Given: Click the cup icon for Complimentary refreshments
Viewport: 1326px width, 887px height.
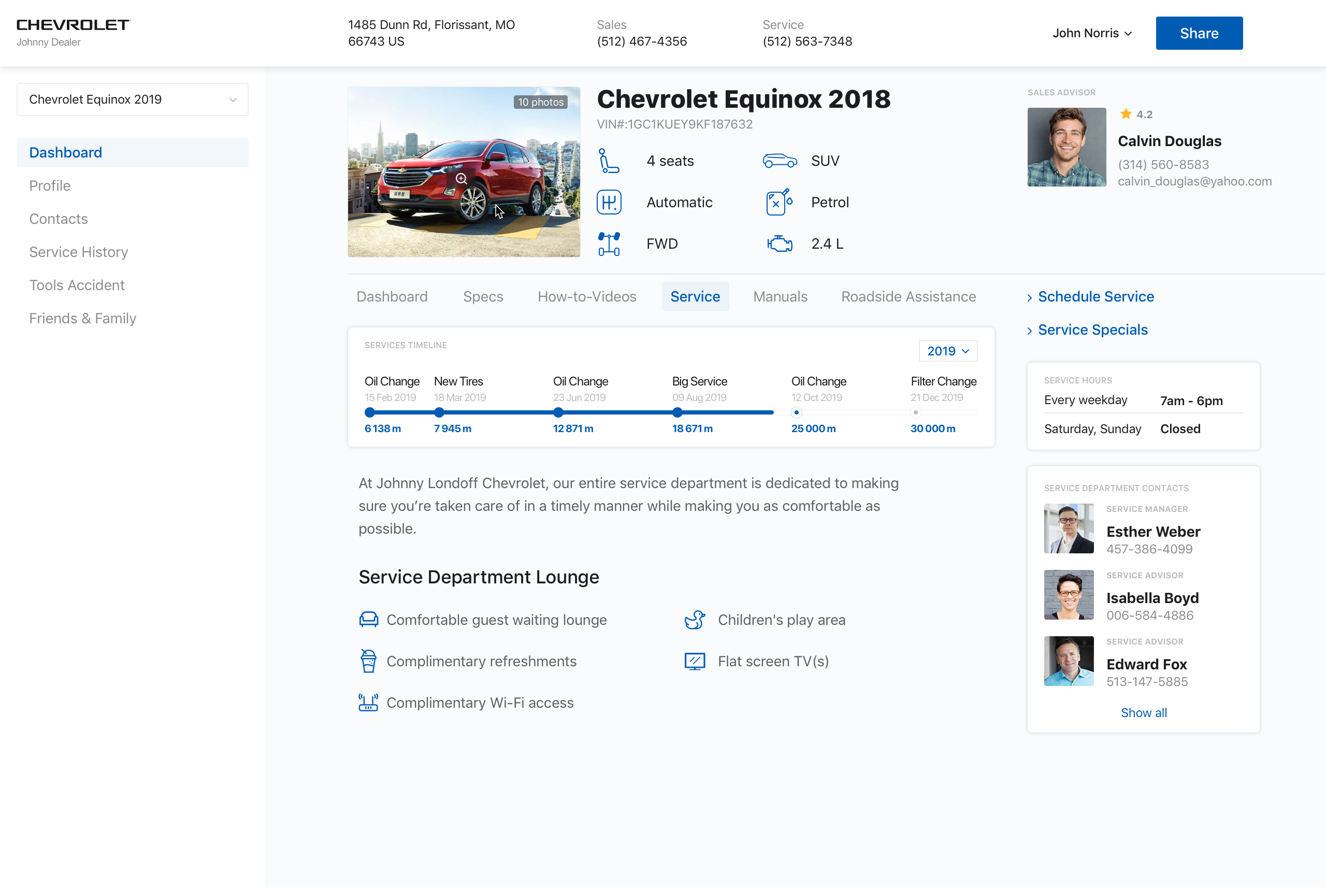Looking at the screenshot, I should point(369,661).
